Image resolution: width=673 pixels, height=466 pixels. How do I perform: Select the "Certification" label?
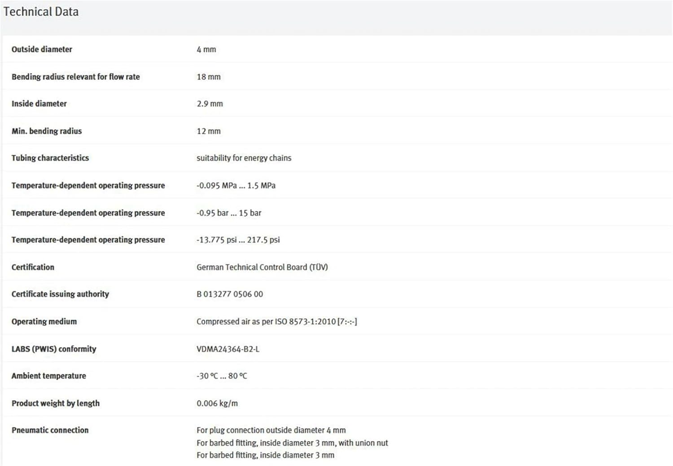click(x=33, y=267)
